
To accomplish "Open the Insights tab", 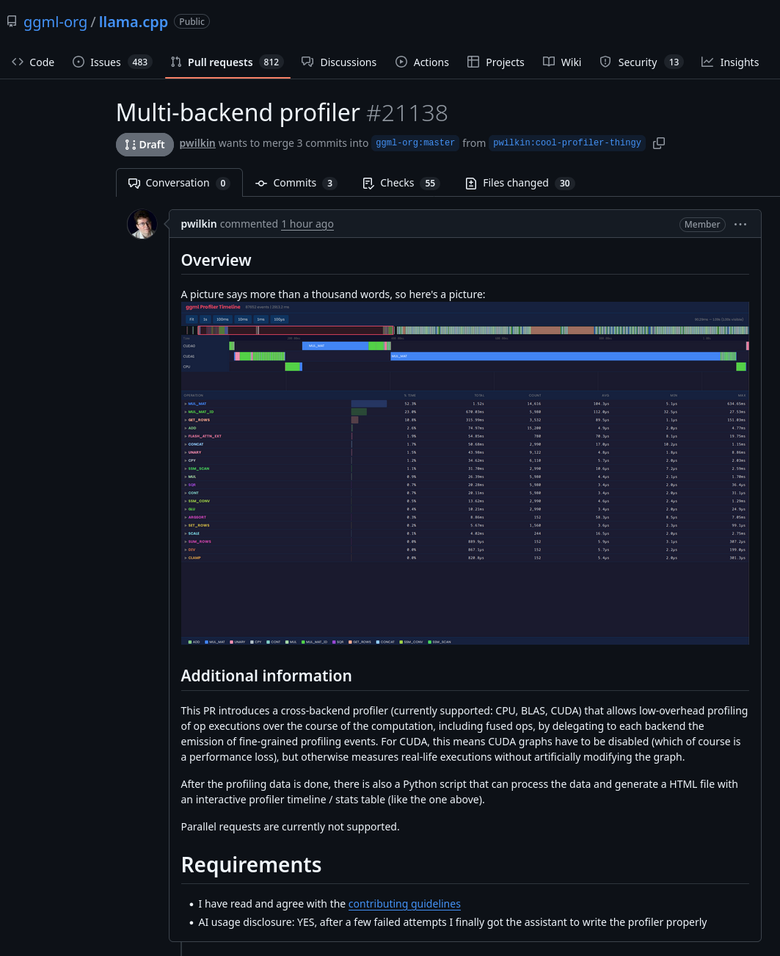I will coord(730,62).
